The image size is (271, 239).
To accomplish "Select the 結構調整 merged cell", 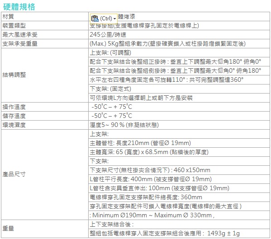I will click(45, 75).
